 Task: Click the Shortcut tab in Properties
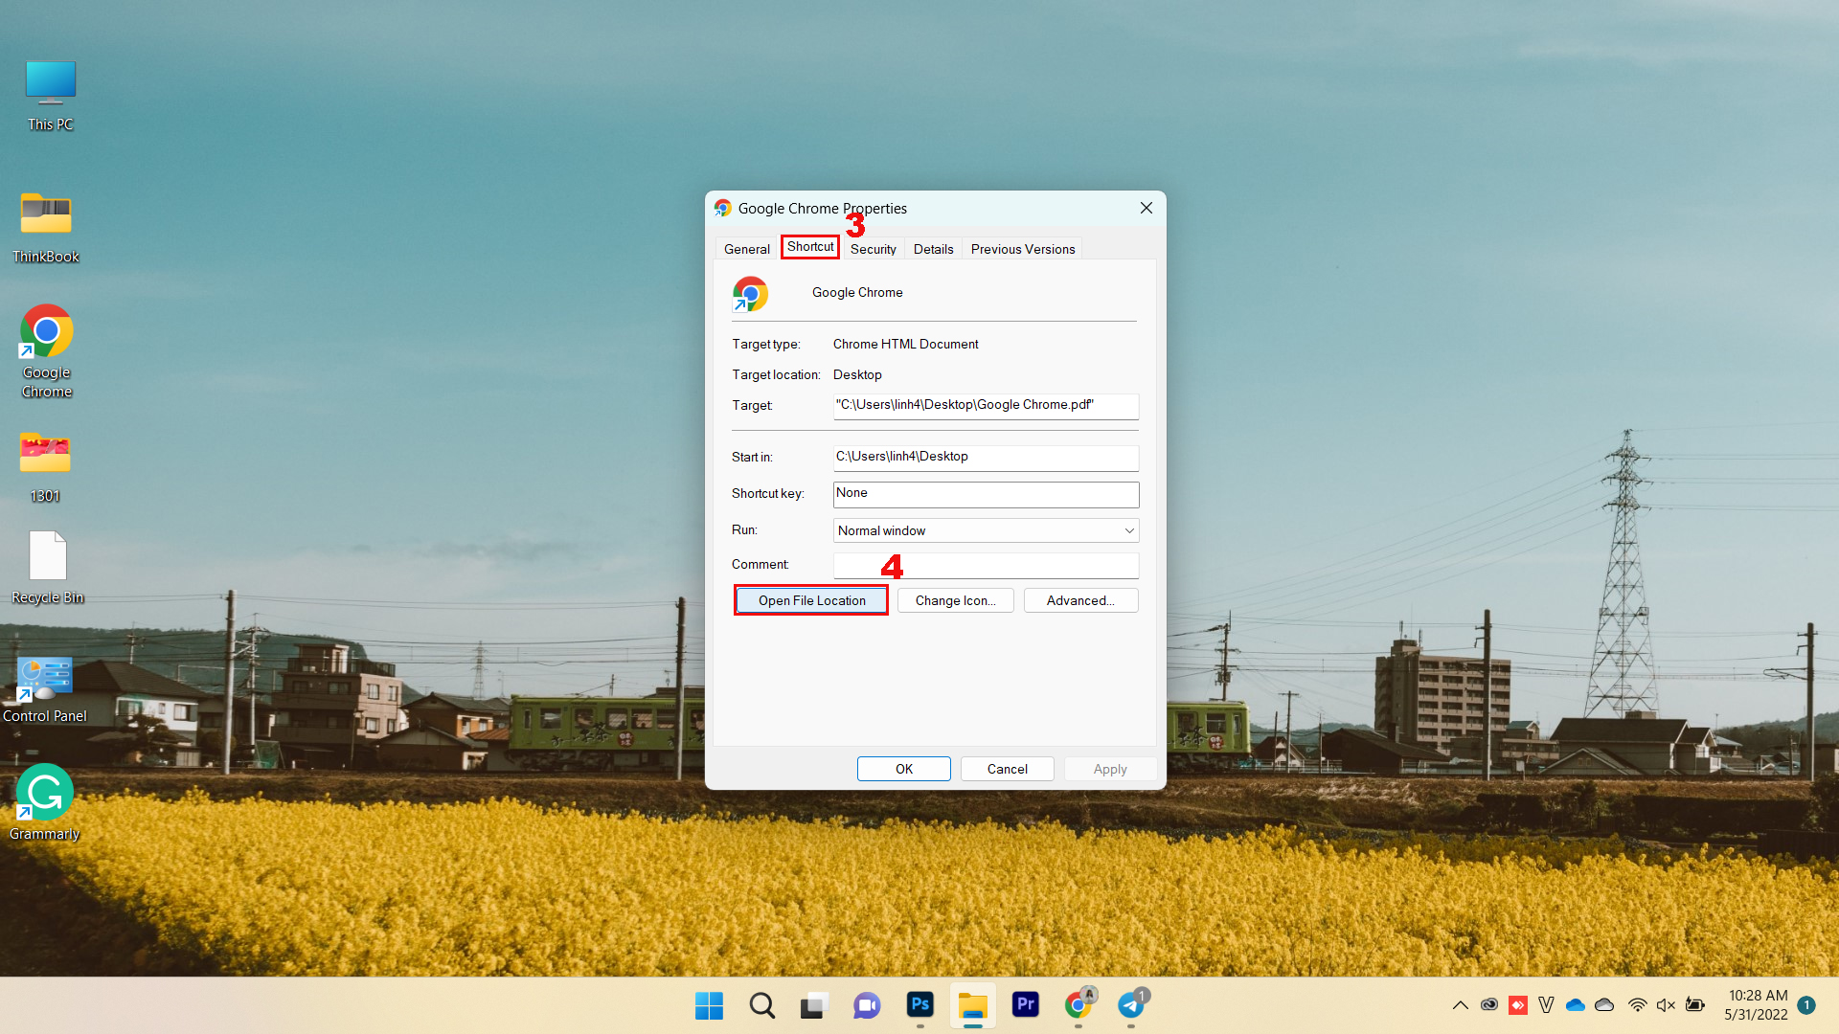point(809,246)
